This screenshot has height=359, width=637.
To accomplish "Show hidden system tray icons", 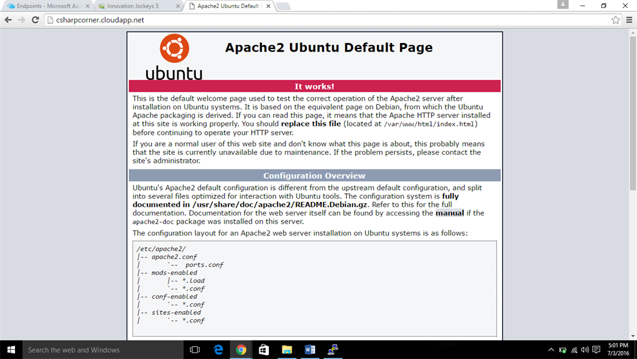I will pyautogui.click(x=551, y=350).
